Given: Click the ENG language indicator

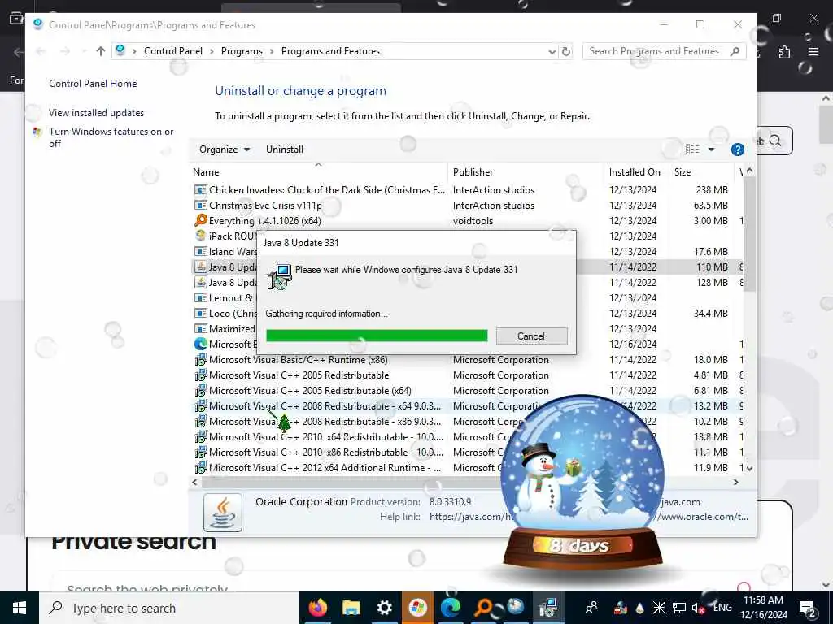Looking at the screenshot, I should pyautogui.click(x=722, y=608).
